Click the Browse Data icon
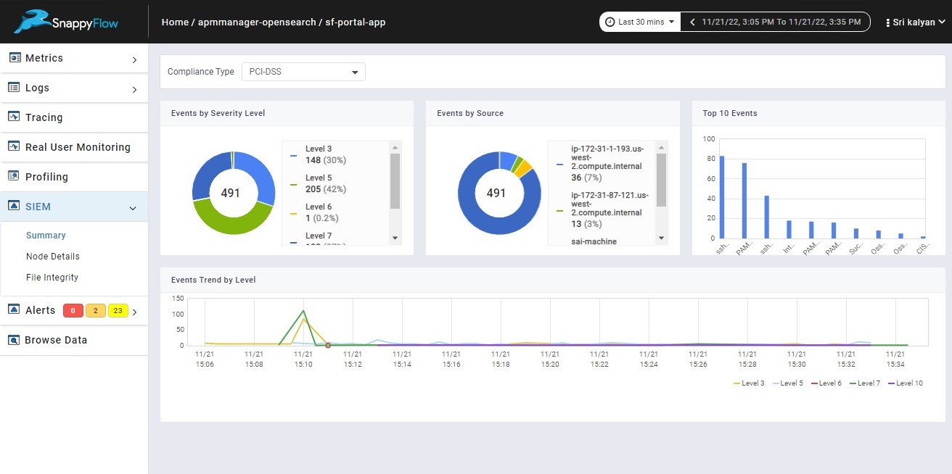Viewport: 952px width, 474px height. (14, 340)
